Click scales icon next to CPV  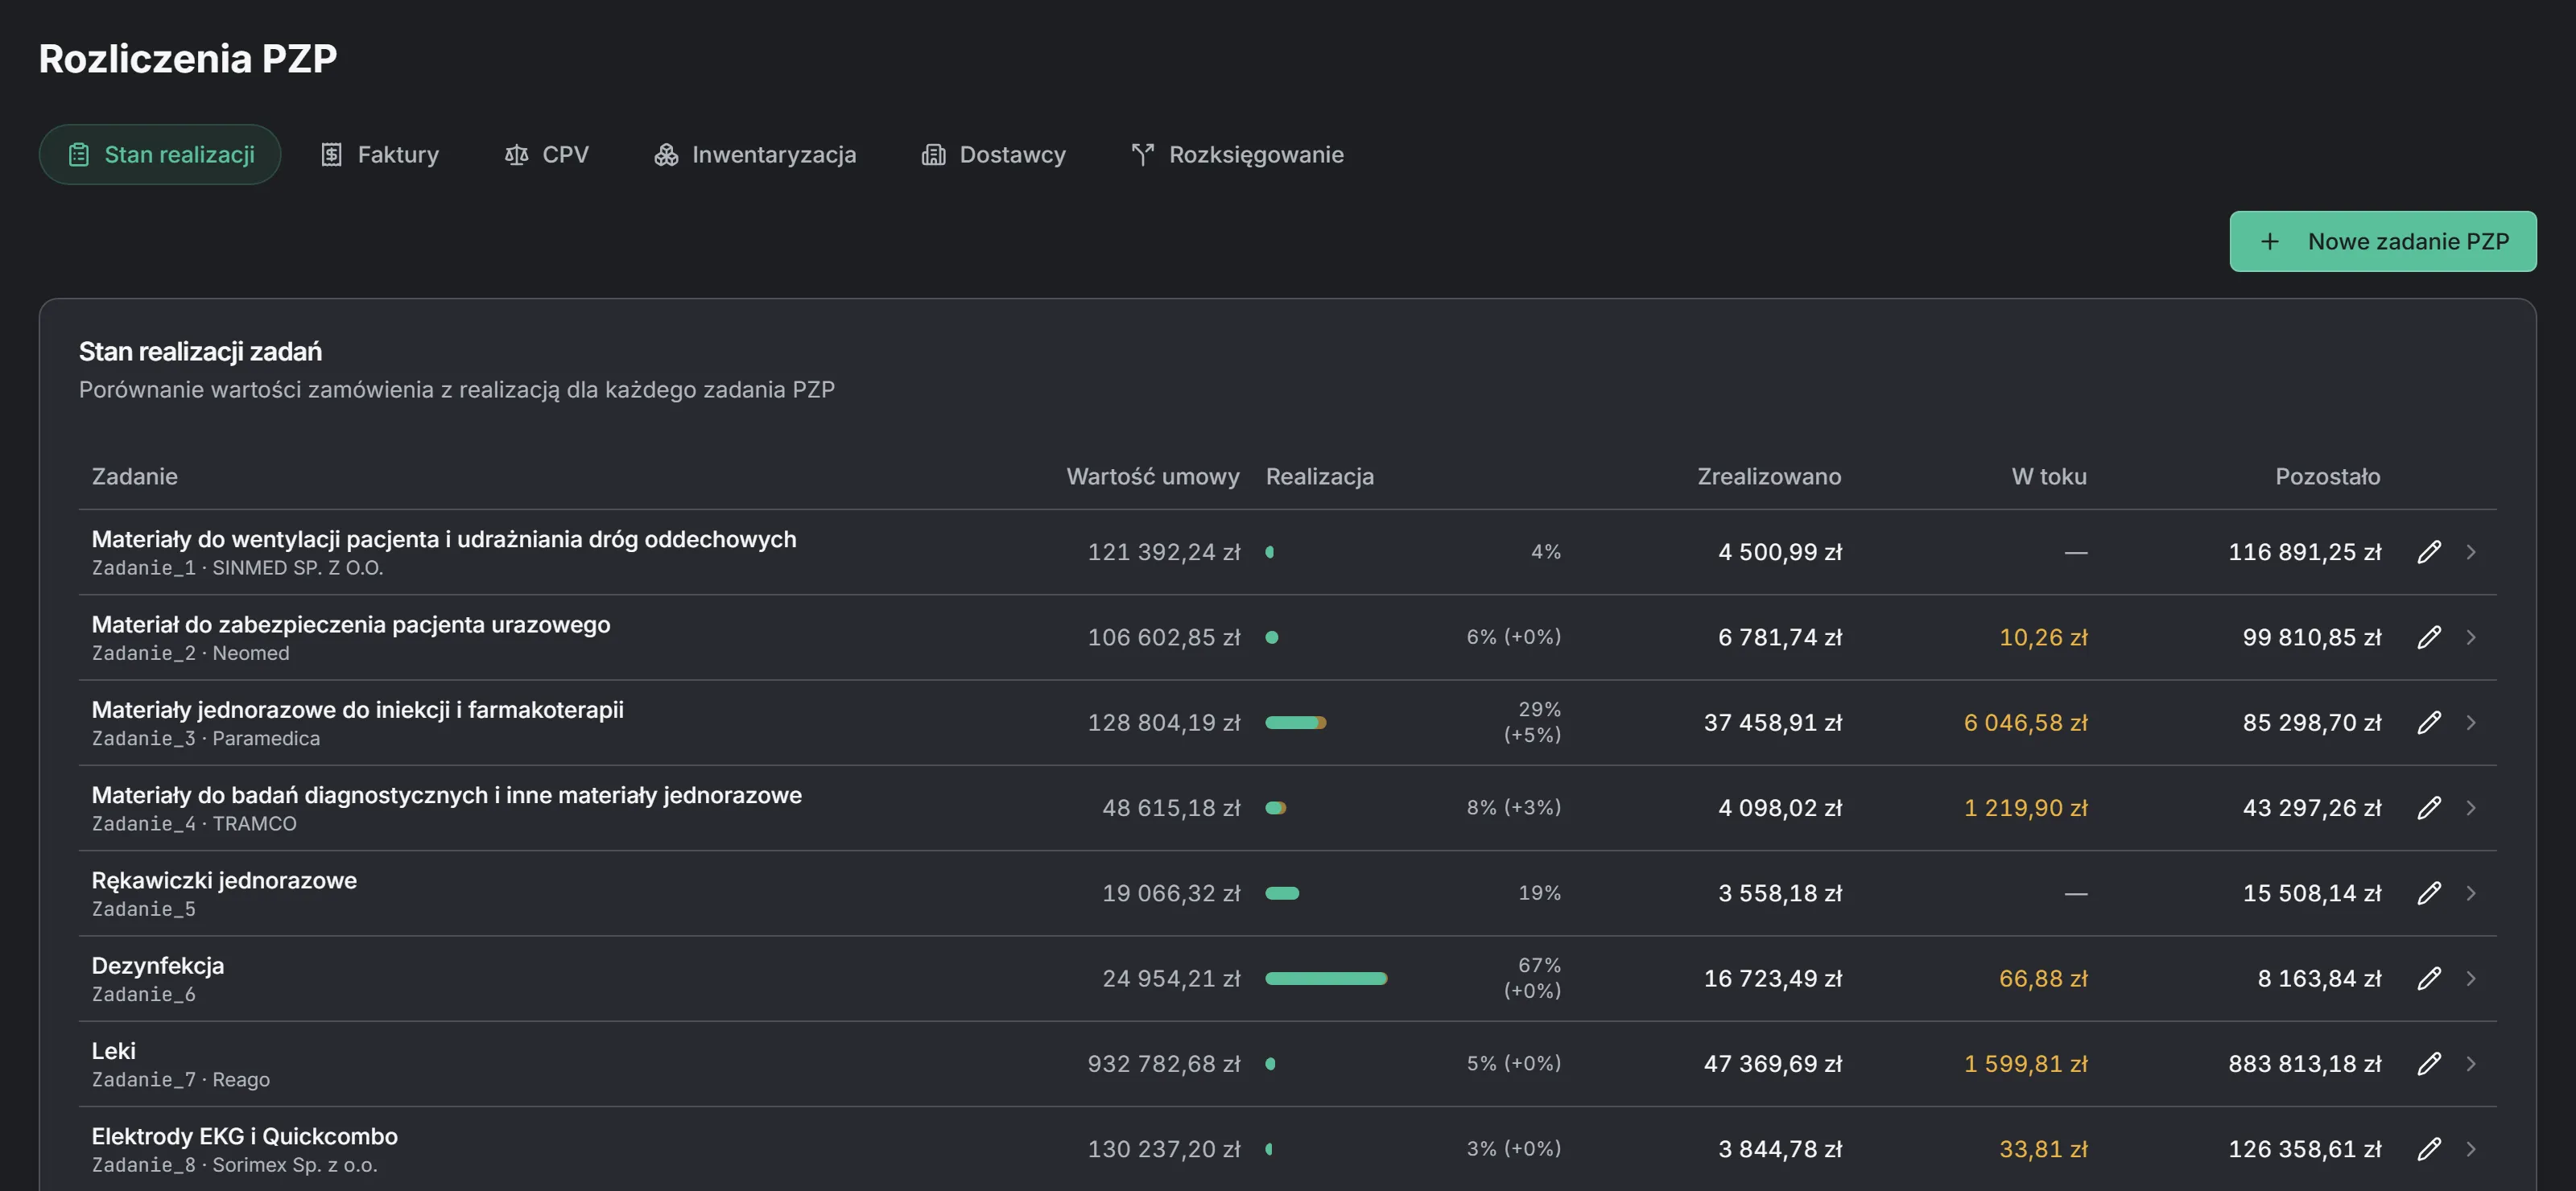pos(516,155)
